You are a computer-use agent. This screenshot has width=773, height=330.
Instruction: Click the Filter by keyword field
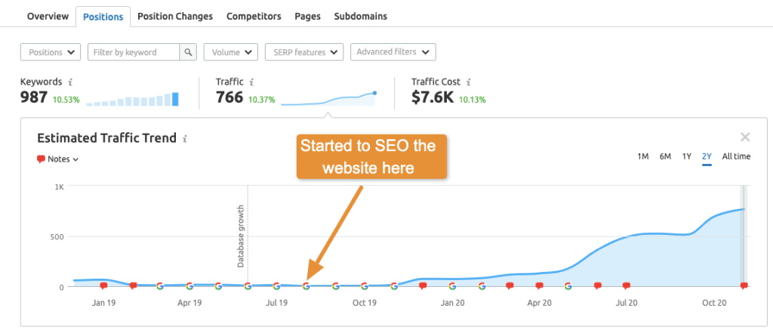point(134,52)
